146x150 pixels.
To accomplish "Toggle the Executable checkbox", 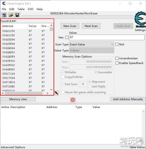I will [96, 72].
